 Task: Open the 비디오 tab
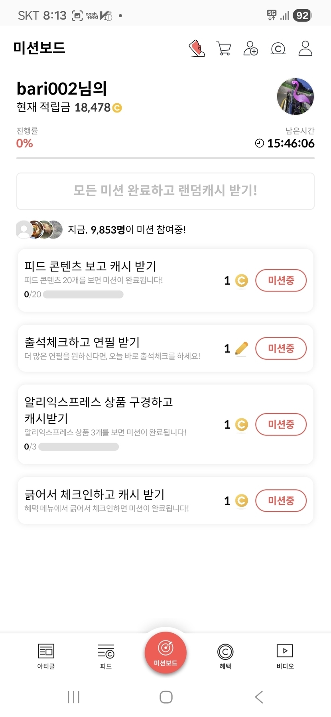pyautogui.click(x=285, y=656)
